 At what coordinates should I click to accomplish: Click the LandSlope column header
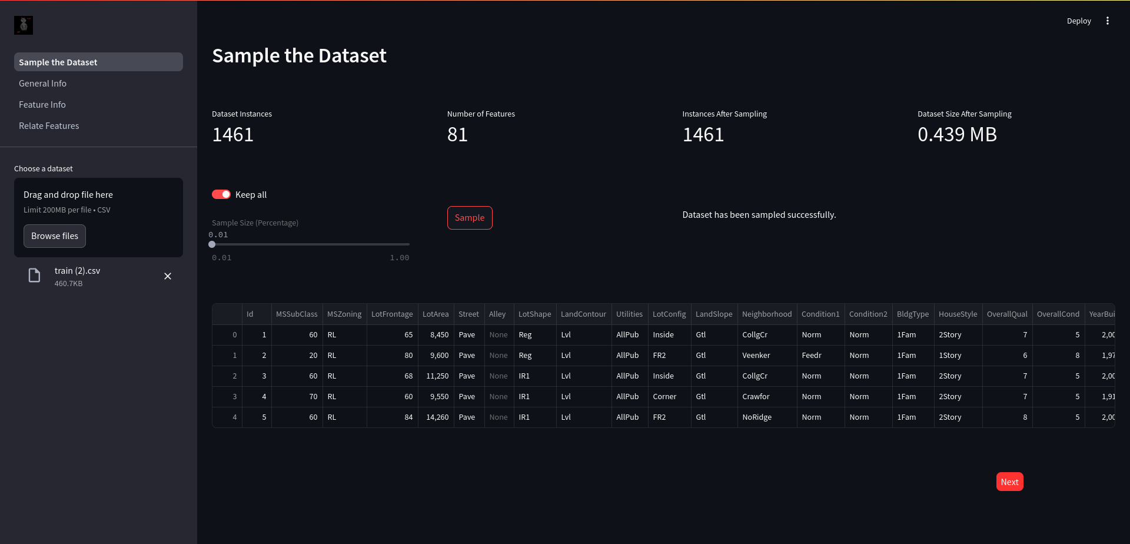click(x=714, y=314)
